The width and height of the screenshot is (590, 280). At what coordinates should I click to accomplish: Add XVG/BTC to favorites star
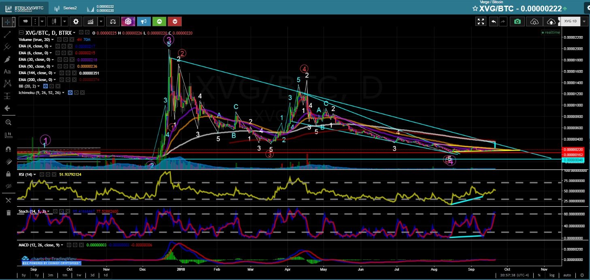pyautogui.click(x=475, y=8)
